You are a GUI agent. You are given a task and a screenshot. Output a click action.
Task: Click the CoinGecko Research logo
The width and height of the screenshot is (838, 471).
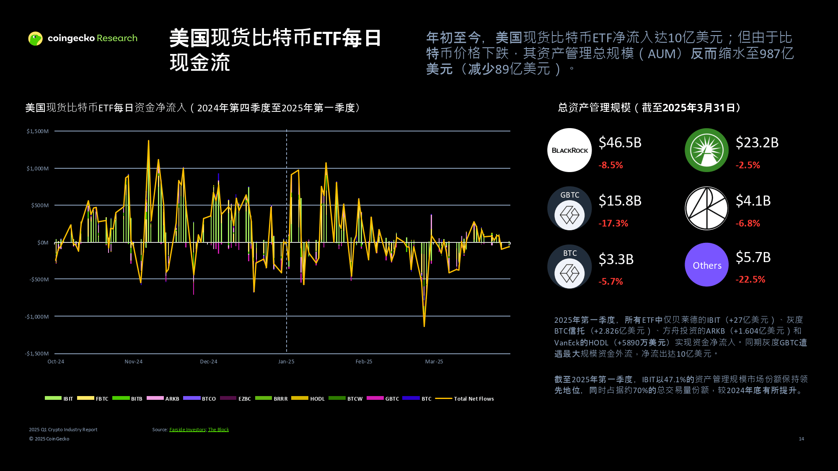click(83, 38)
